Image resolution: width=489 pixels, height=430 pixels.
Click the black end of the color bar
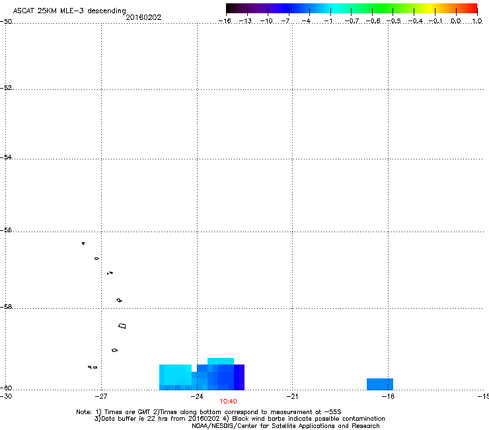pos(231,9)
